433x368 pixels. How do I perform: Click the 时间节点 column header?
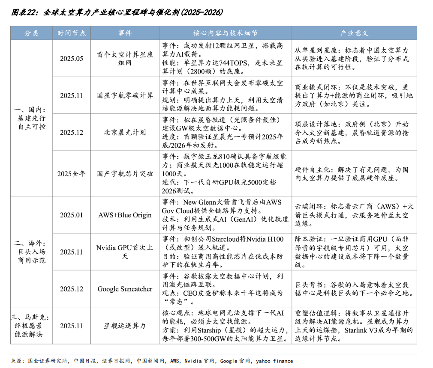coord(72,33)
